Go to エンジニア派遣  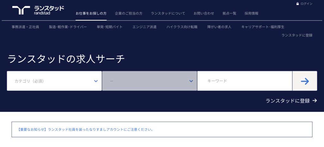click(144, 27)
